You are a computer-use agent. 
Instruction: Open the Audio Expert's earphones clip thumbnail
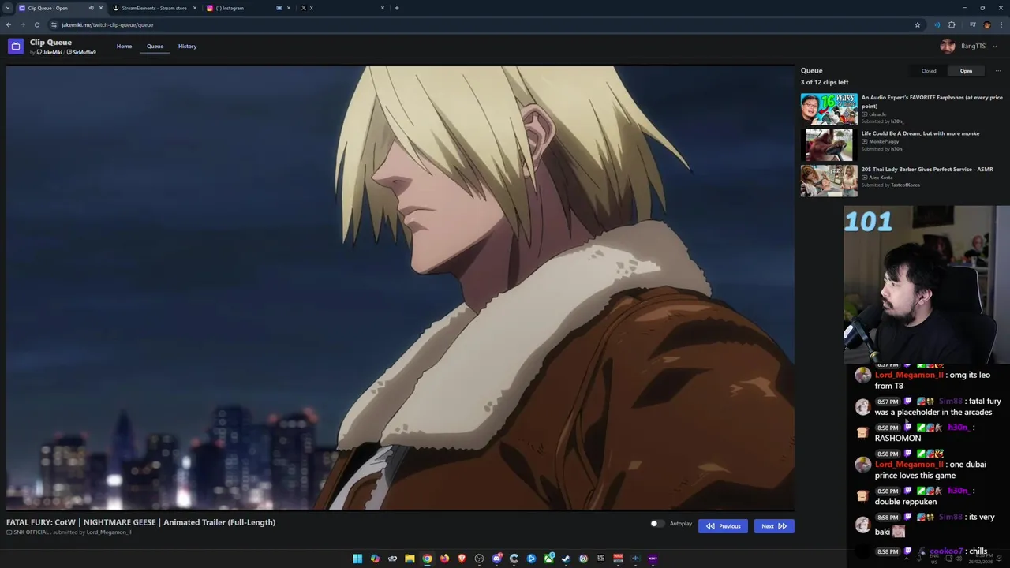click(x=829, y=109)
